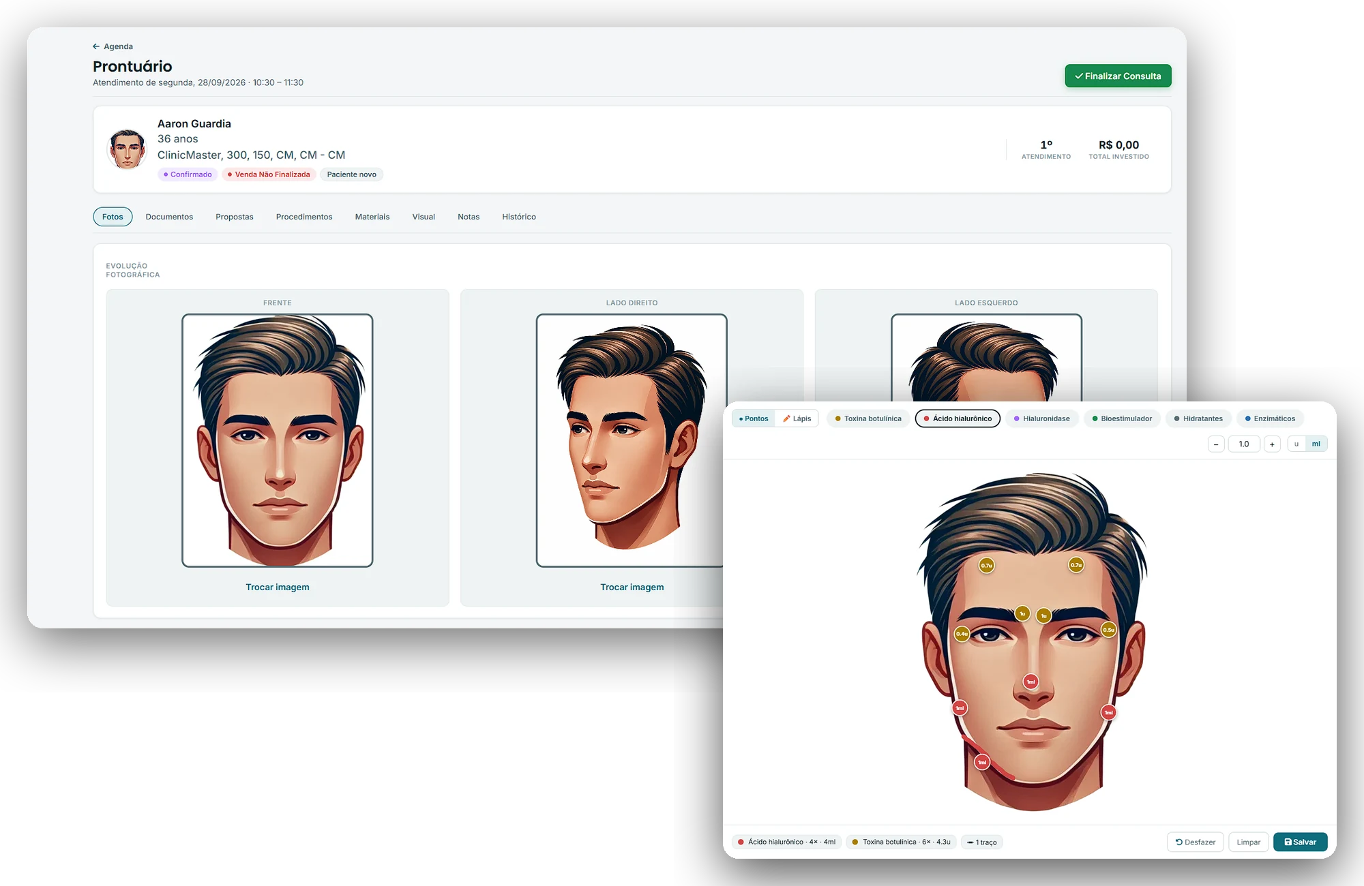This screenshot has width=1364, height=886.
Task: Select the Bioestimulador product chip
Action: coord(1122,418)
